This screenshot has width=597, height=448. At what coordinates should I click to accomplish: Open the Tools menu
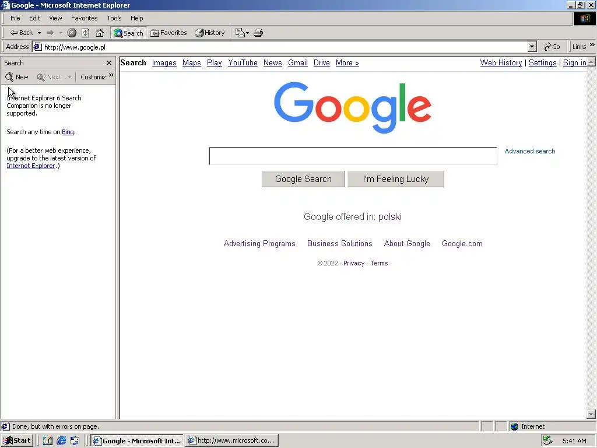114,18
